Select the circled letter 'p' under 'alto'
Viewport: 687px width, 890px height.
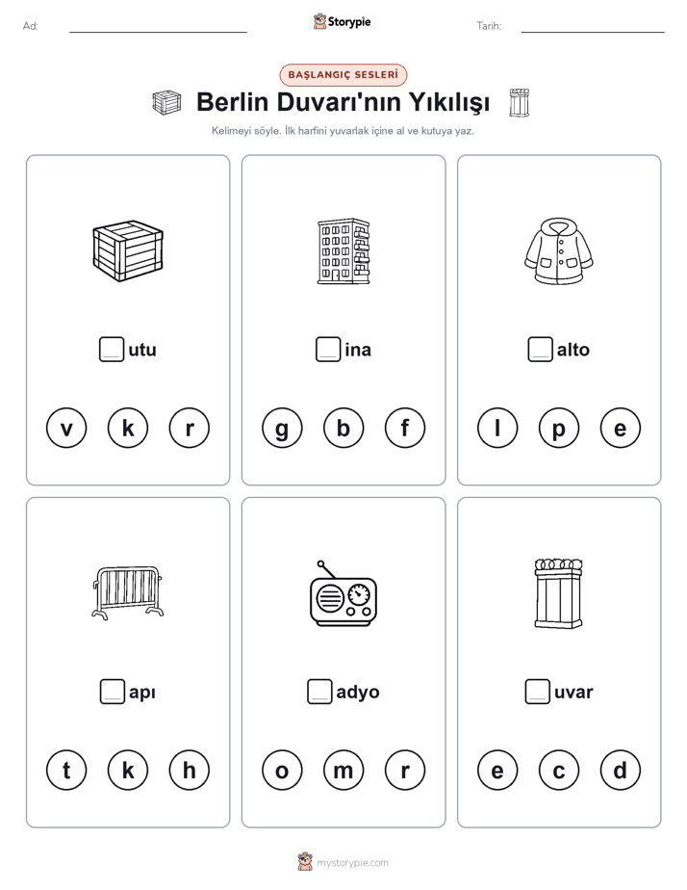pyautogui.click(x=559, y=428)
